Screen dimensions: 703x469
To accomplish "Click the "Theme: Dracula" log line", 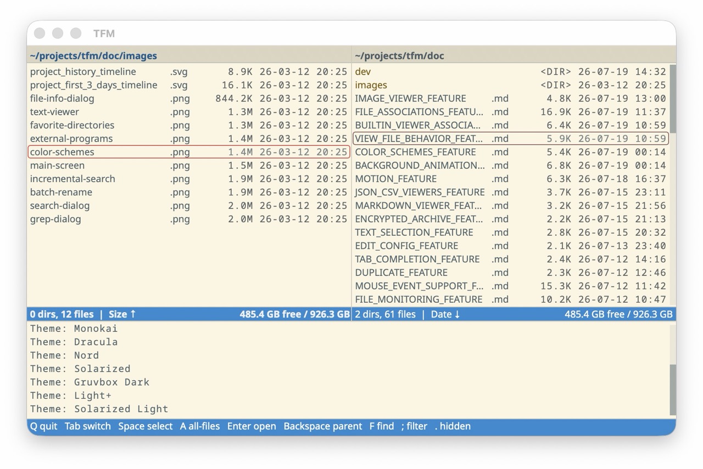I will pos(74,342).
